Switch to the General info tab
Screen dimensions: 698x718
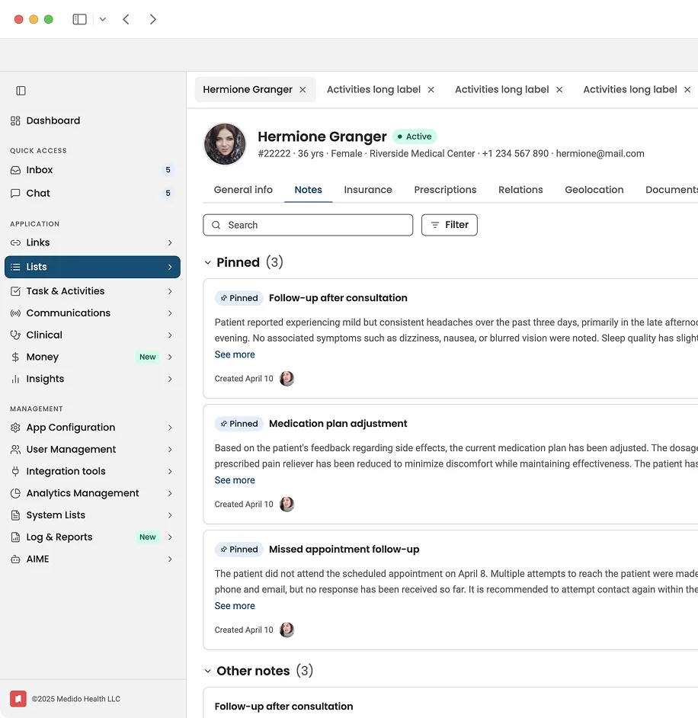[243, 190]
